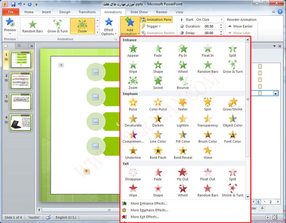Choose the Bounce entrance effect
The height and width of the screenshot is (223, 286).
tap(183, 82)
